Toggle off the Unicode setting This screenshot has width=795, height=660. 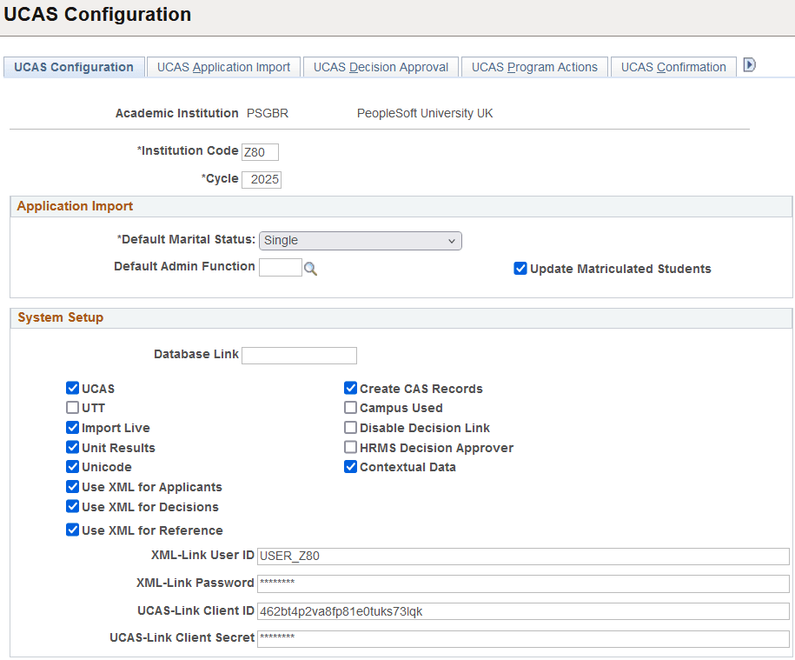point(72,466)
